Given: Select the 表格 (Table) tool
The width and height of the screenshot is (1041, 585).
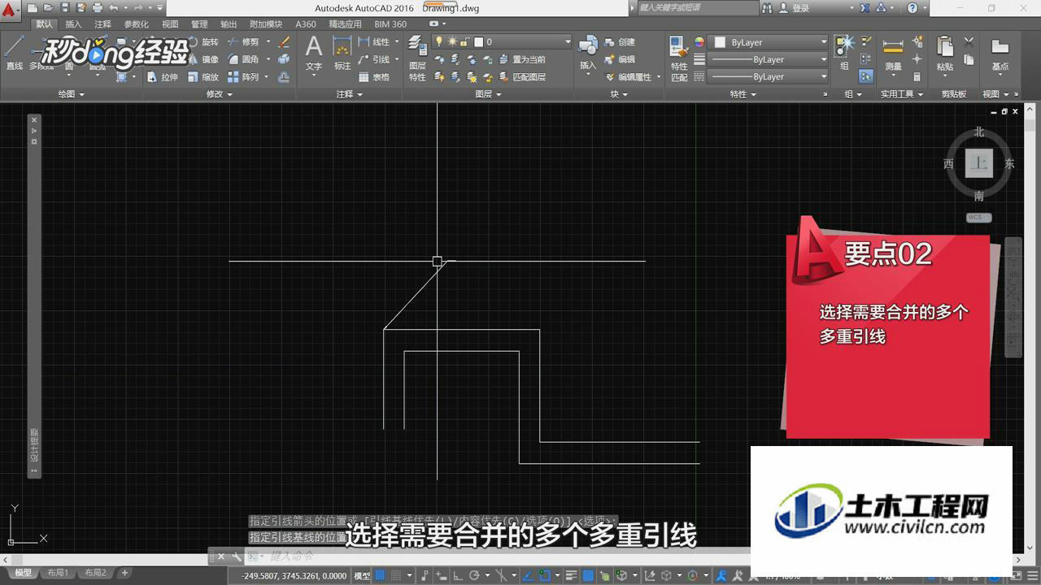Looking at the screenshot, I should pos(374,77).
